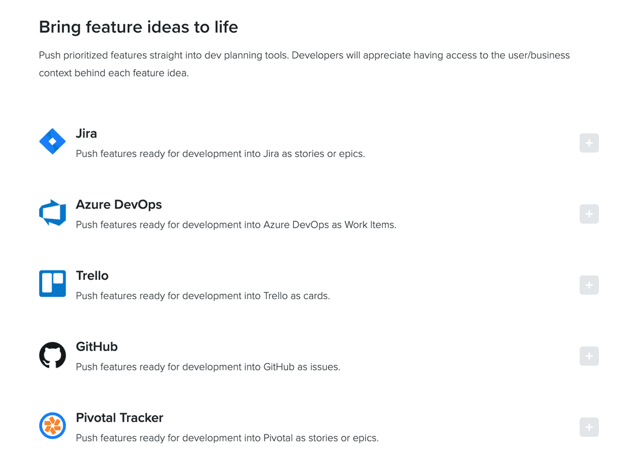This screenshot has width=644, height=476.
Task: Select the GitHub heading text
Action: [97, 347]
